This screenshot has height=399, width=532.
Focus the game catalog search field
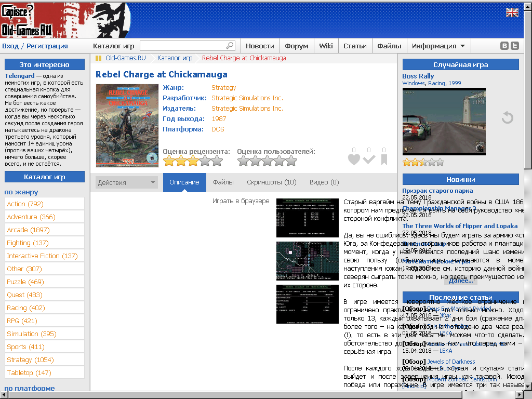[x=187, y=46]
